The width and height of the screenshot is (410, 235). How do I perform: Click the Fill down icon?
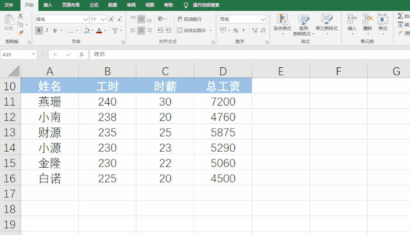[x=400, y=24]
